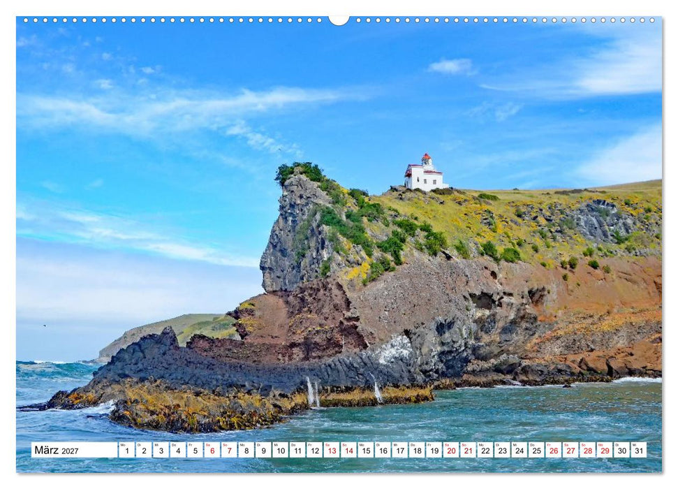Select day 18 in the calendar strip
The height and width of the screenshot is (489, 678).
tap(417, 450)
